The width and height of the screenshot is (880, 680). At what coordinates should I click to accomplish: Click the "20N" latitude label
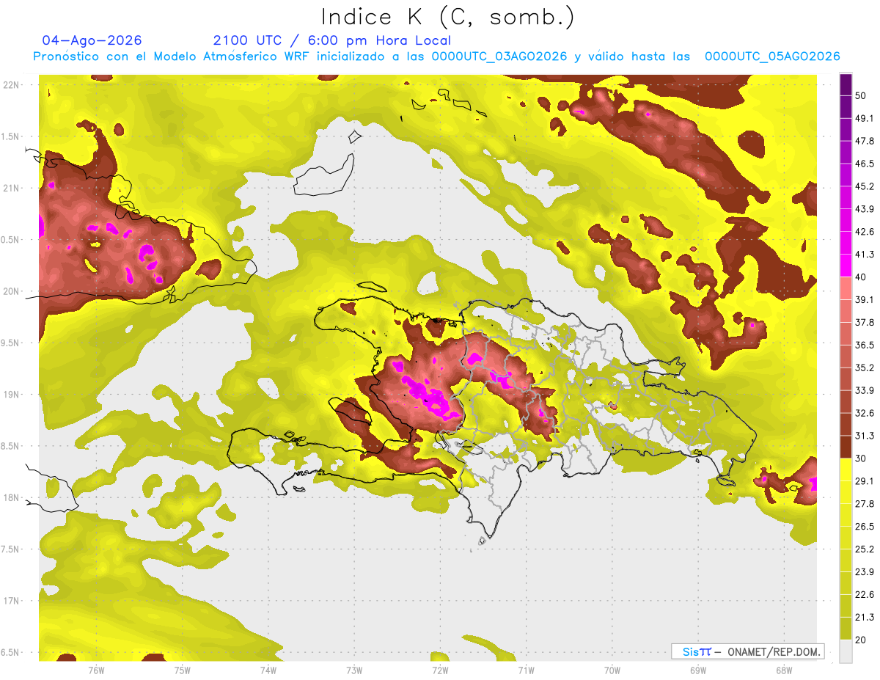(11, 291)
